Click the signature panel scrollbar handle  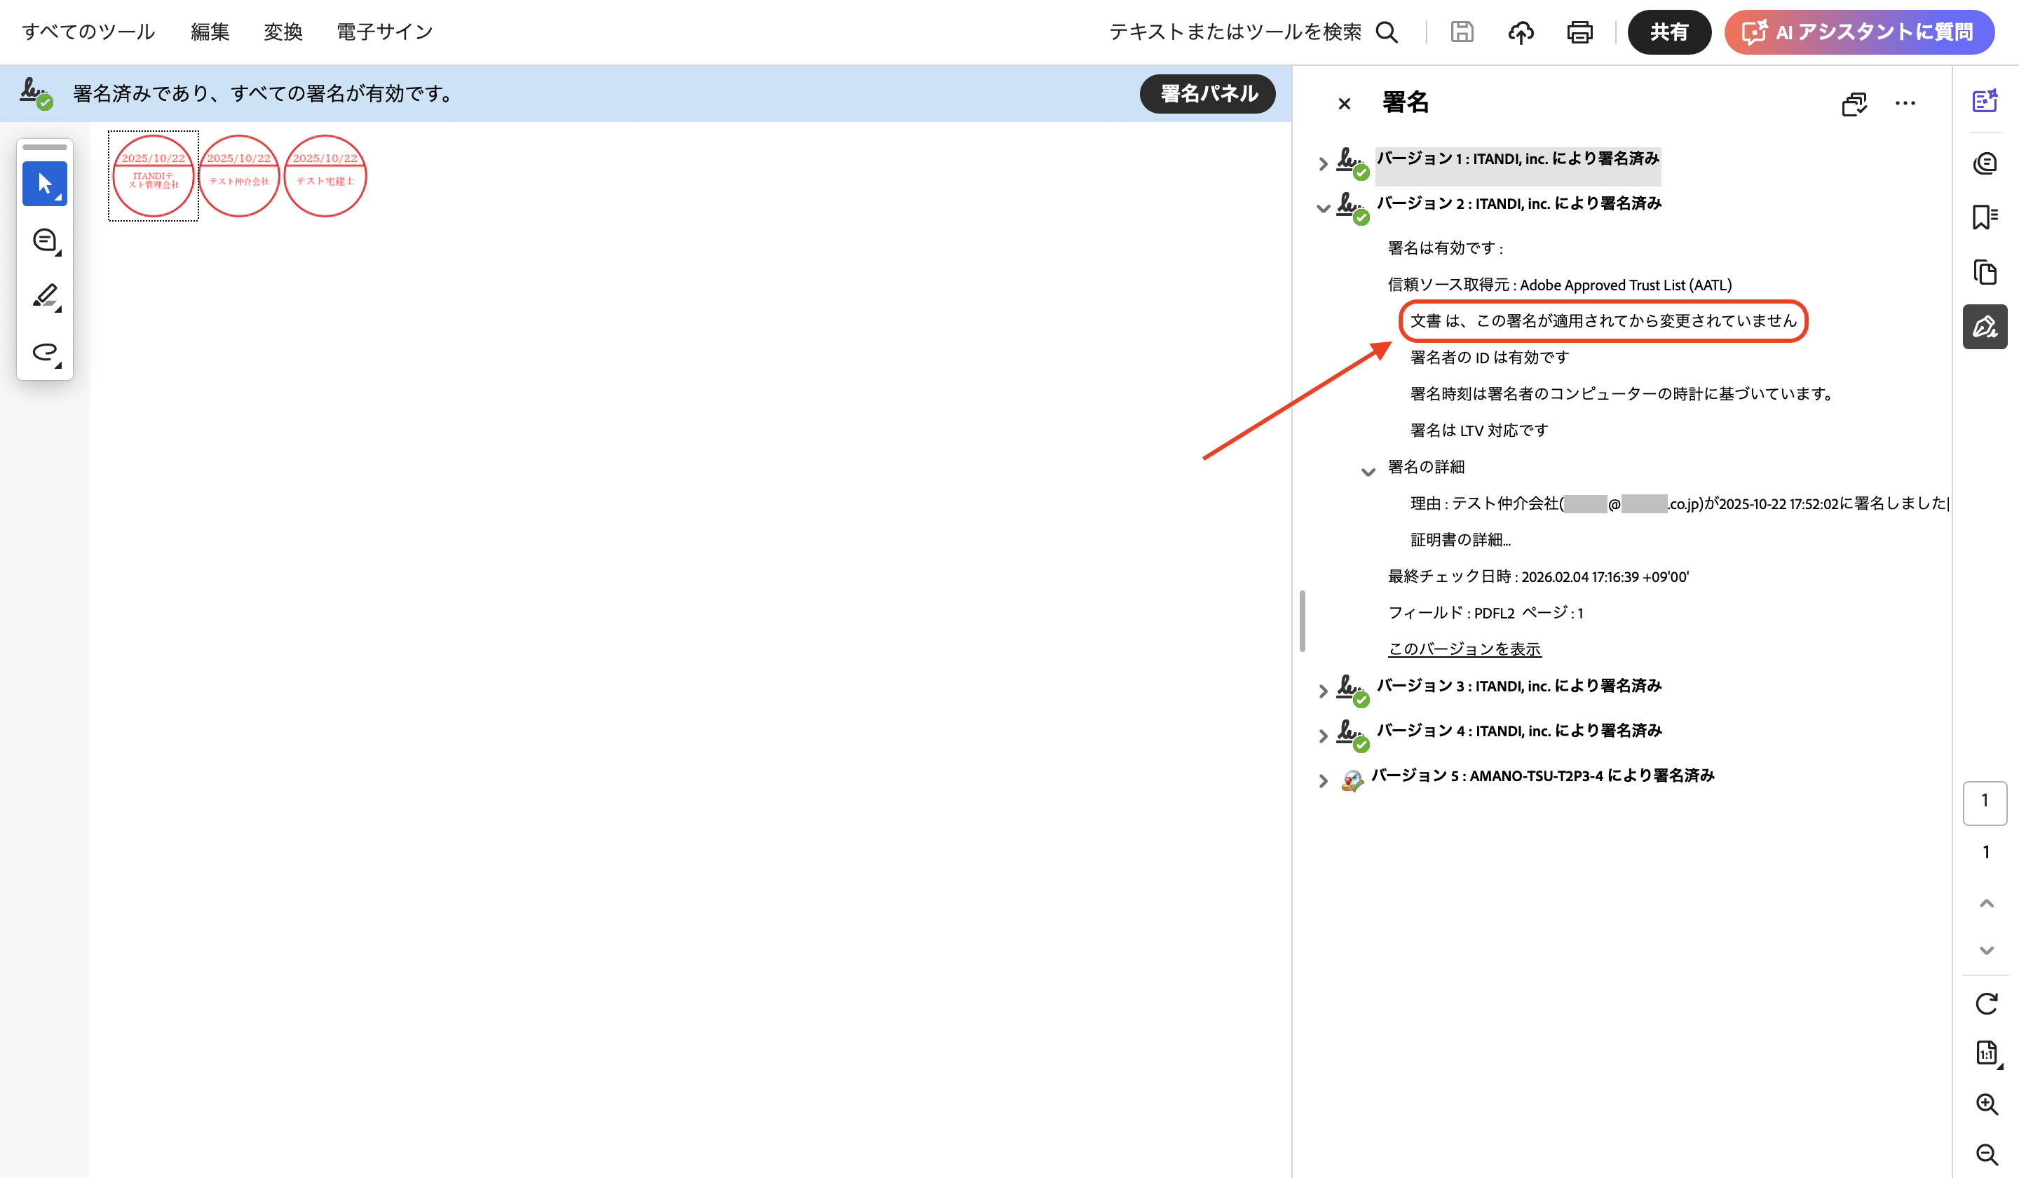click(x=1303, y=622)
